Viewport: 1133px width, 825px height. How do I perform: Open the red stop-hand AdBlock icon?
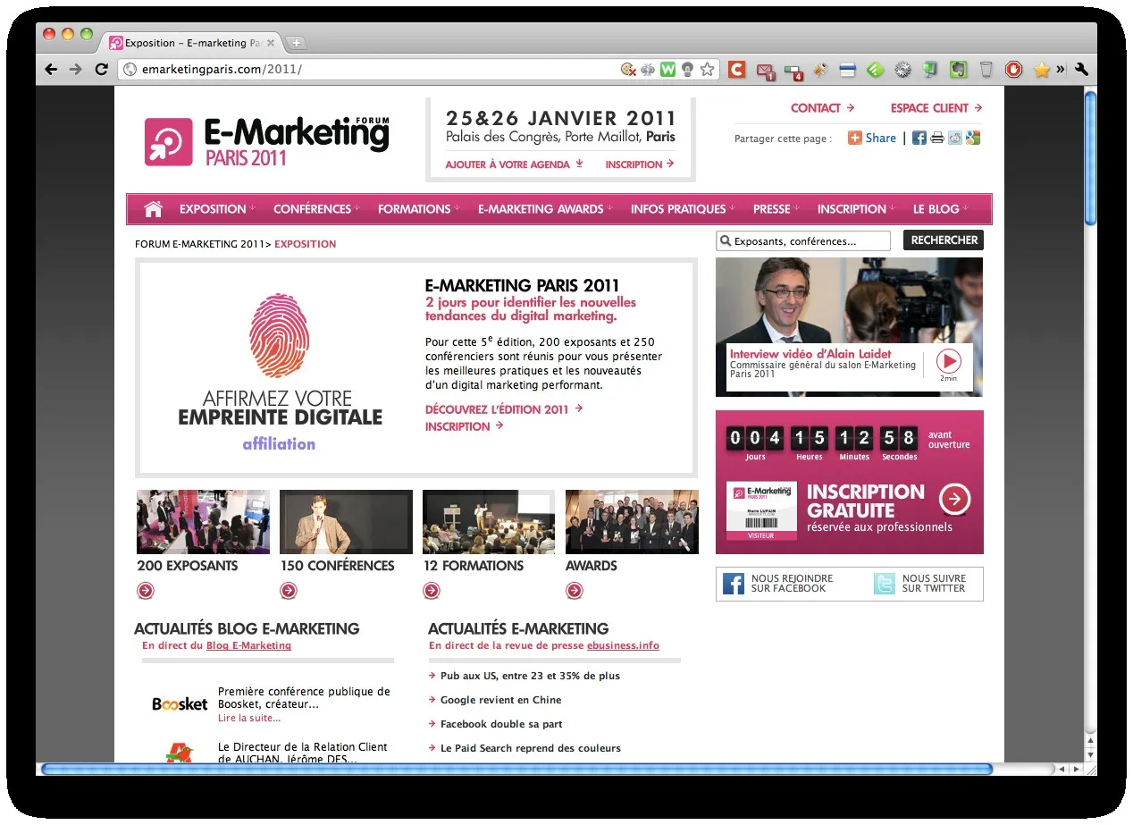[x=1013, y=70]
